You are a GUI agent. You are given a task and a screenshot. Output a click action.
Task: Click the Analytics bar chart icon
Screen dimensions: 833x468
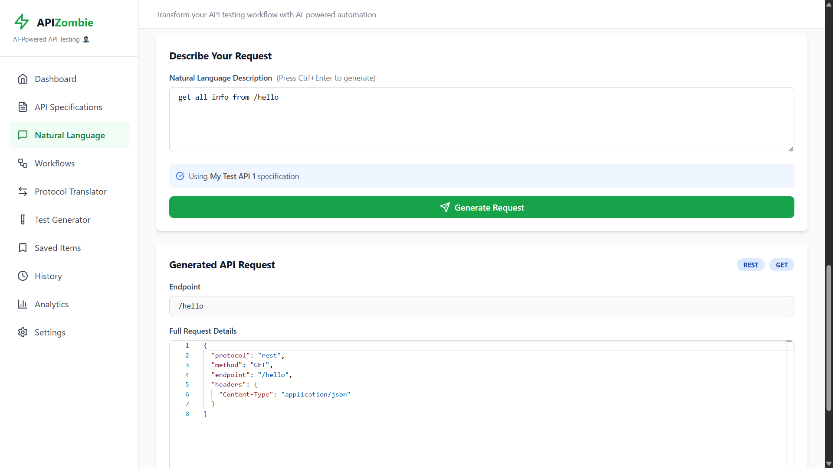[x=23, y=304]
